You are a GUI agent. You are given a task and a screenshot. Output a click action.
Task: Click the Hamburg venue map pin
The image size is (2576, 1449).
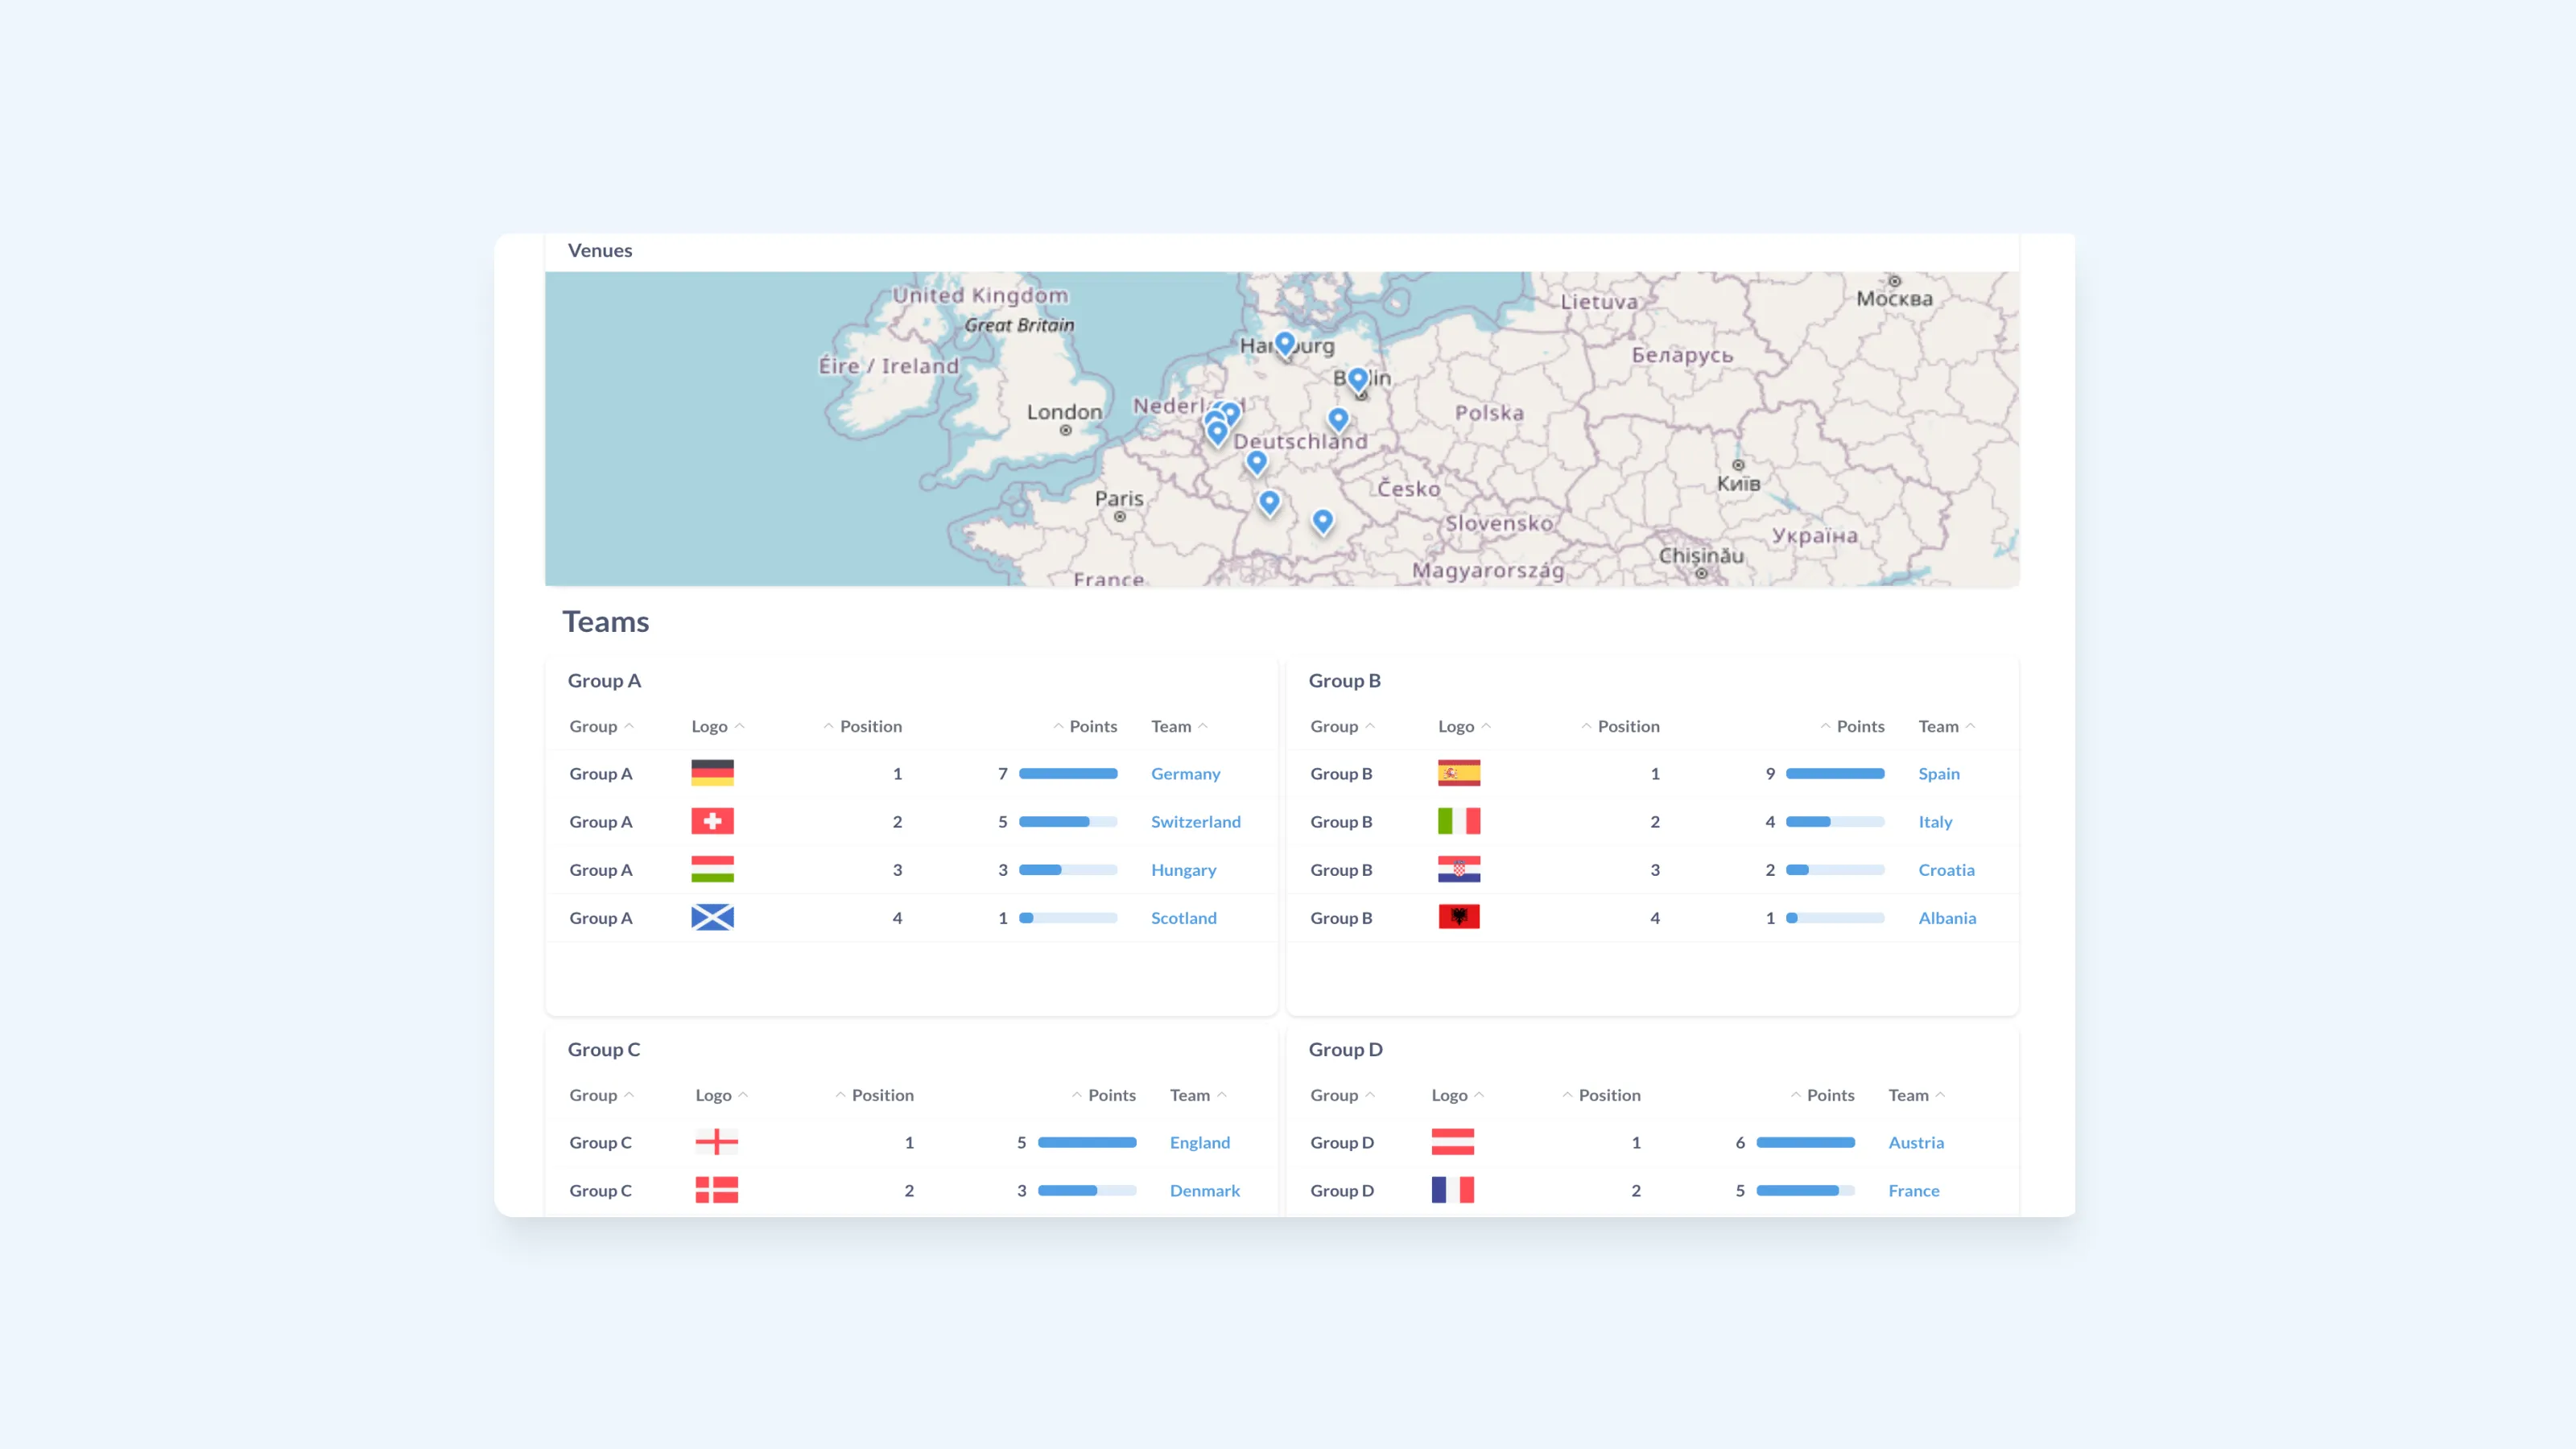(1285, 344)
